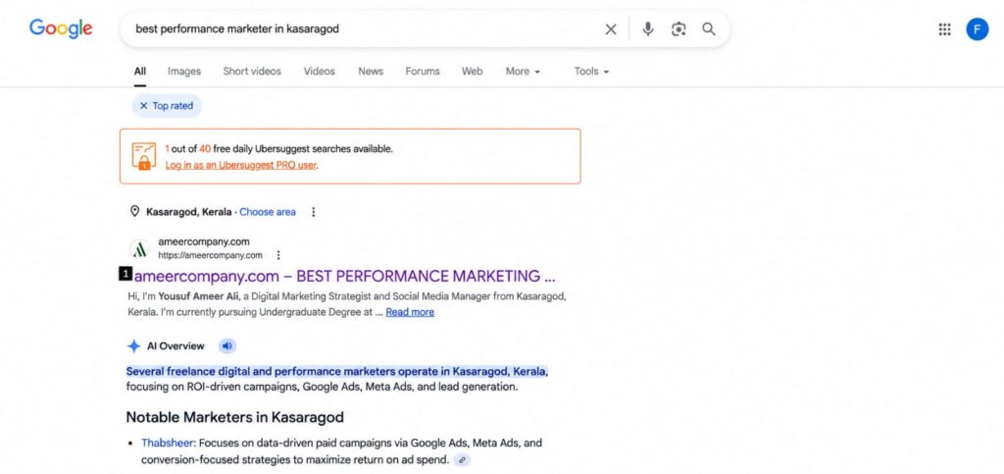The width and height of the screenshot is (1004, 474).
Task: Switch to the Videos tab
Action: coord(320,71)
